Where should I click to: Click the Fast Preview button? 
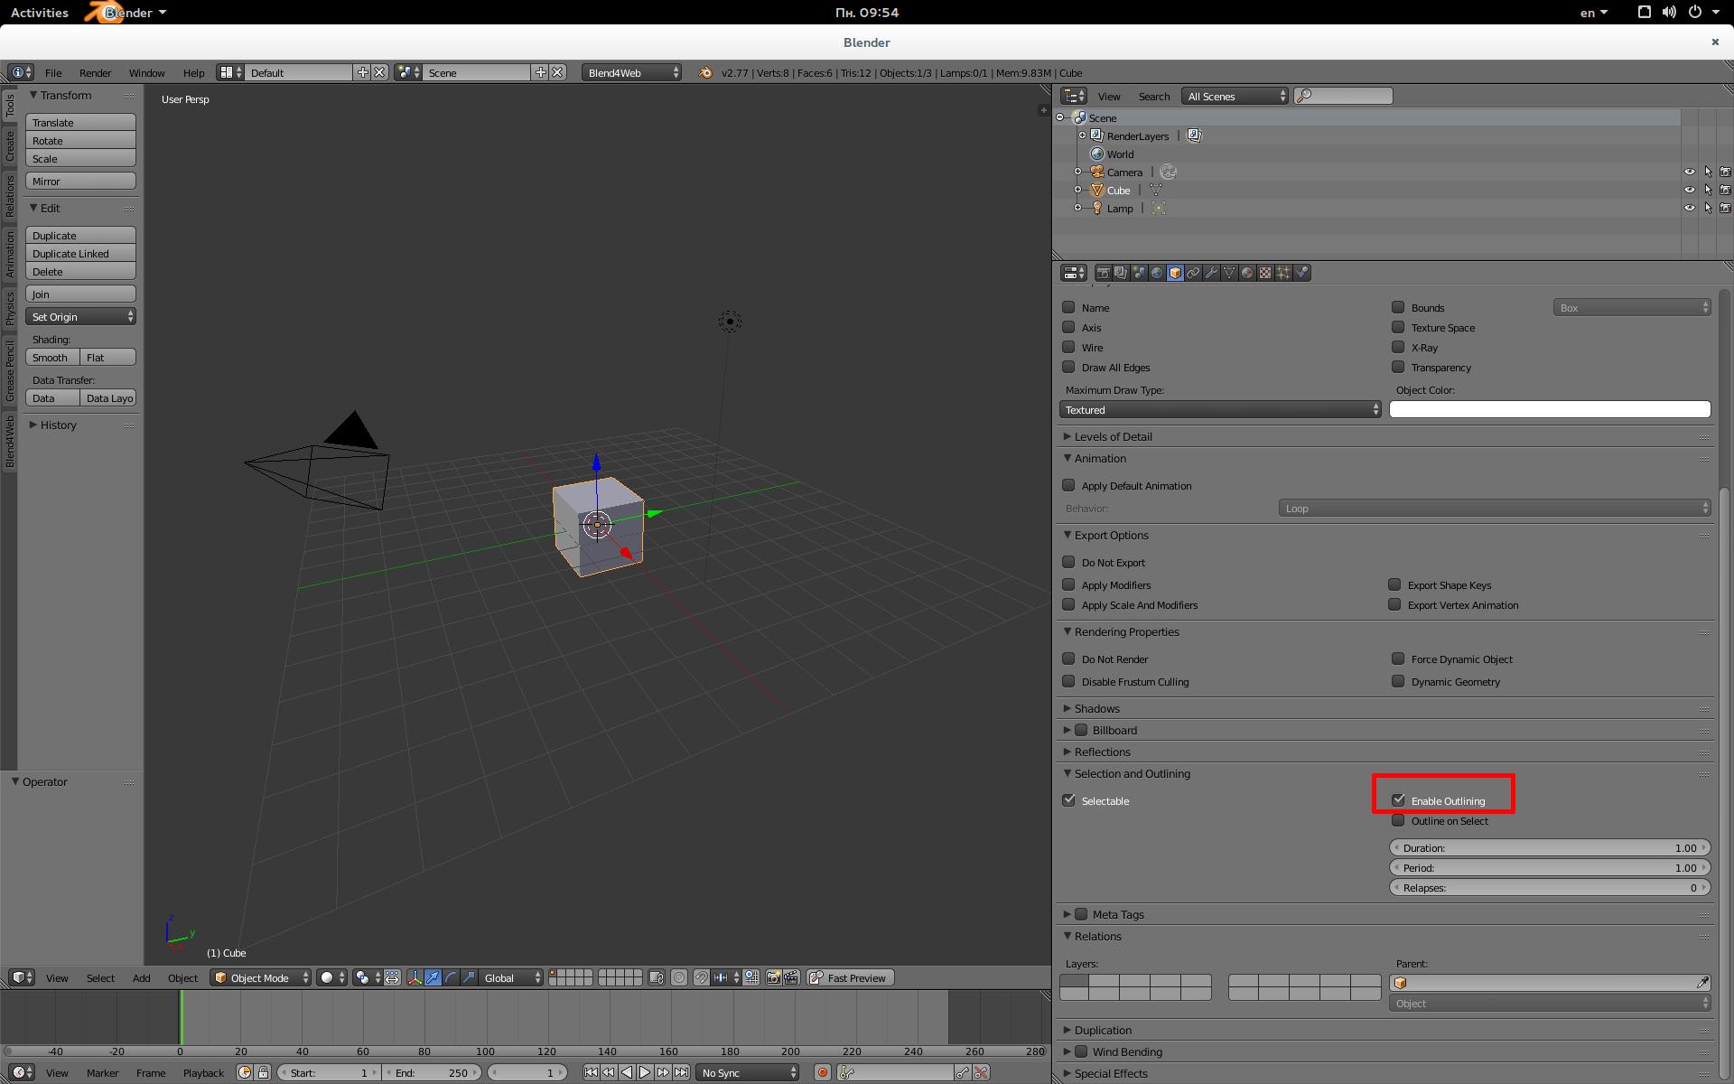coord(849,978)
